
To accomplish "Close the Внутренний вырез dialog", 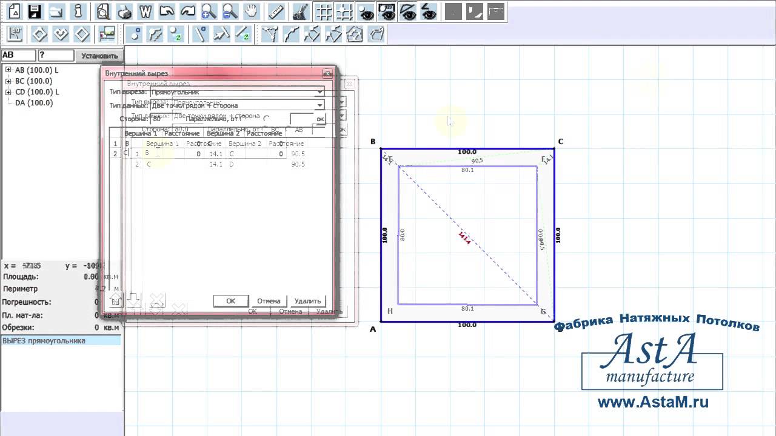I will 328,73.
